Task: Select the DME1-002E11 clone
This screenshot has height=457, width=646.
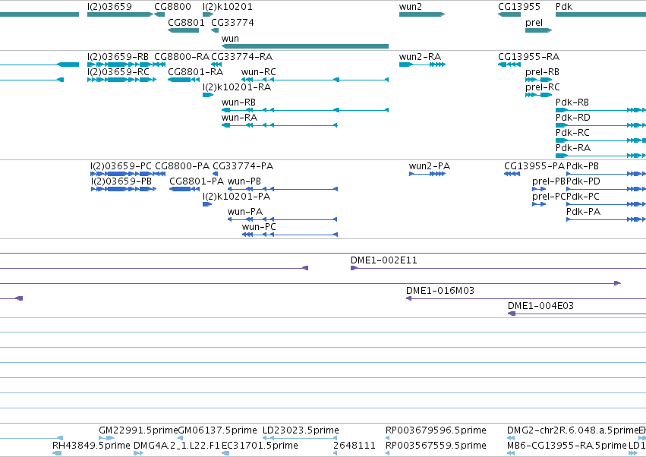Action: (498, 268)
